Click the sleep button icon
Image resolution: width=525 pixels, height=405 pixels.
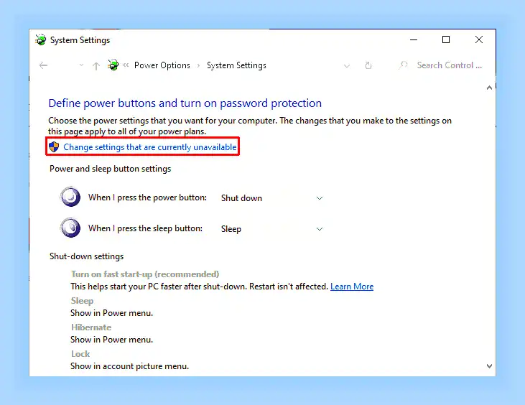pyautogui.click(x=70, y=228)
